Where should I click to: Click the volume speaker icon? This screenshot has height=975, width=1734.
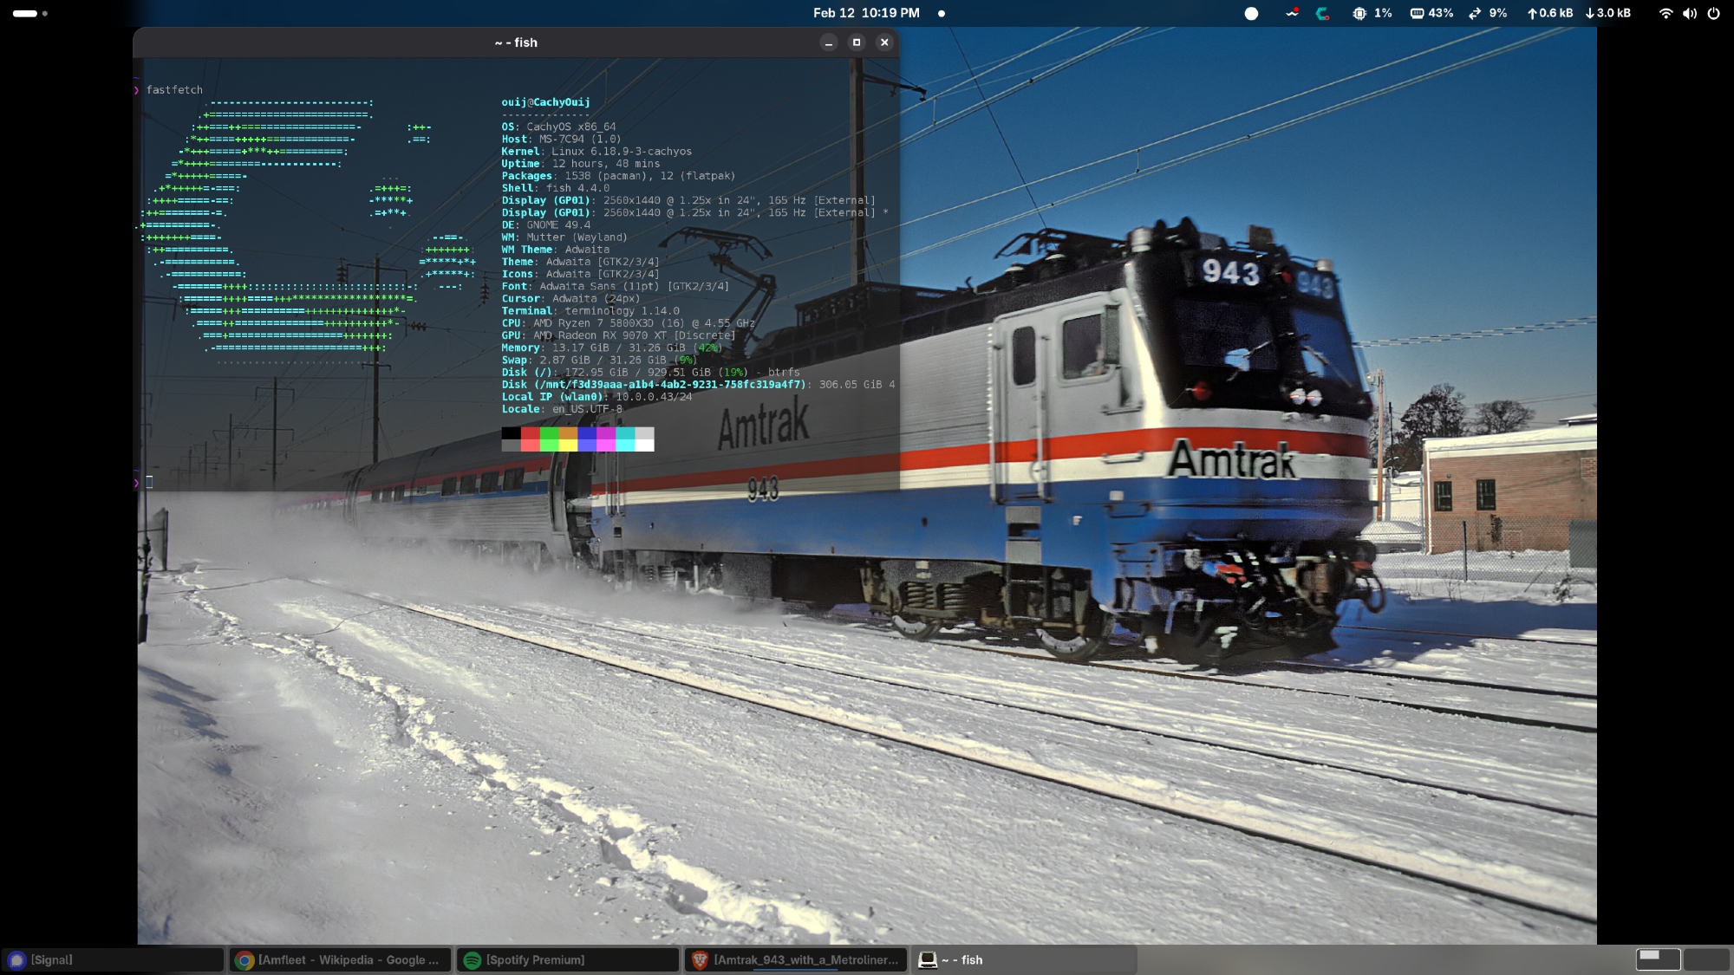coord(1690,13)
